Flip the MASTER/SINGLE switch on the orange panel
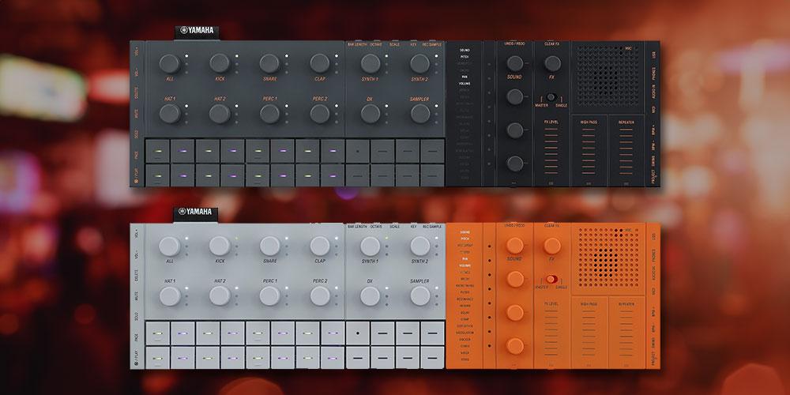 tap(551, 279)
